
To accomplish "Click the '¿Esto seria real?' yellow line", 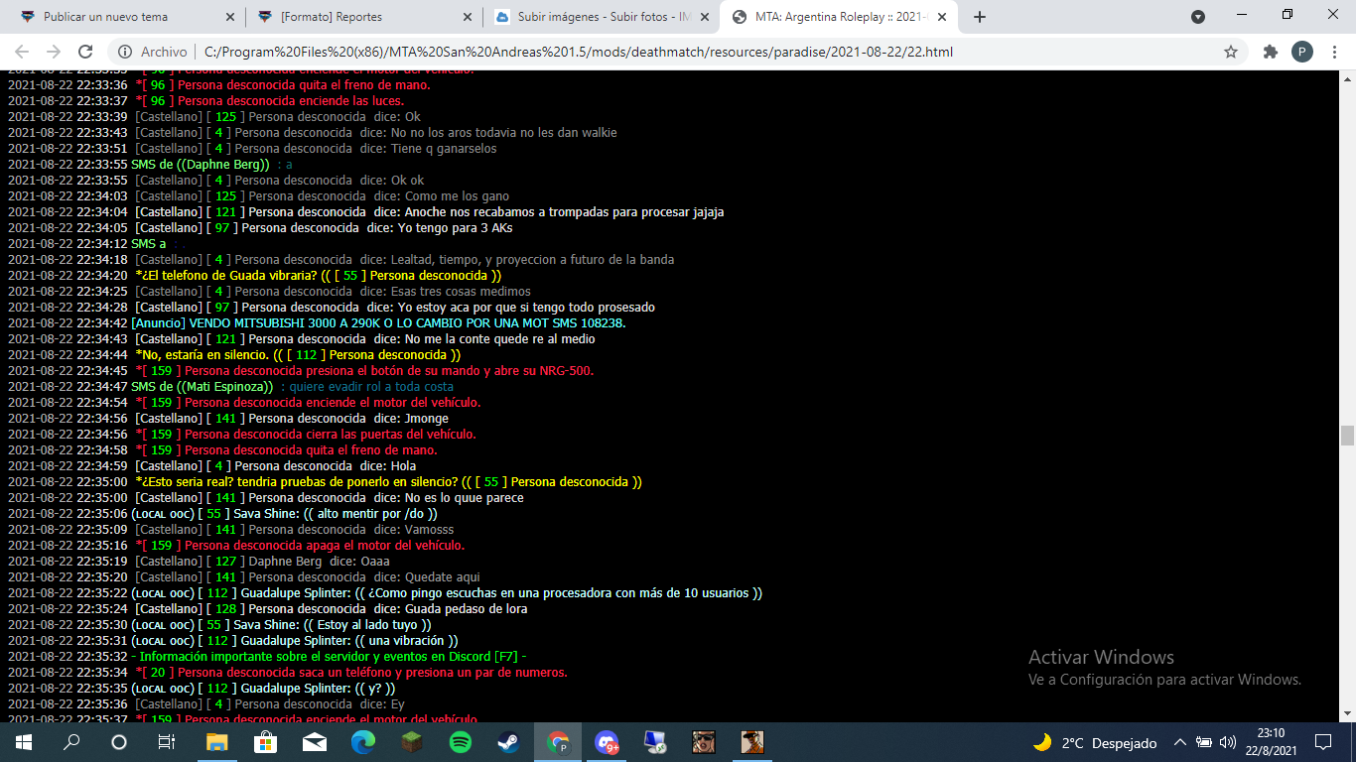I will click(326, 481).
